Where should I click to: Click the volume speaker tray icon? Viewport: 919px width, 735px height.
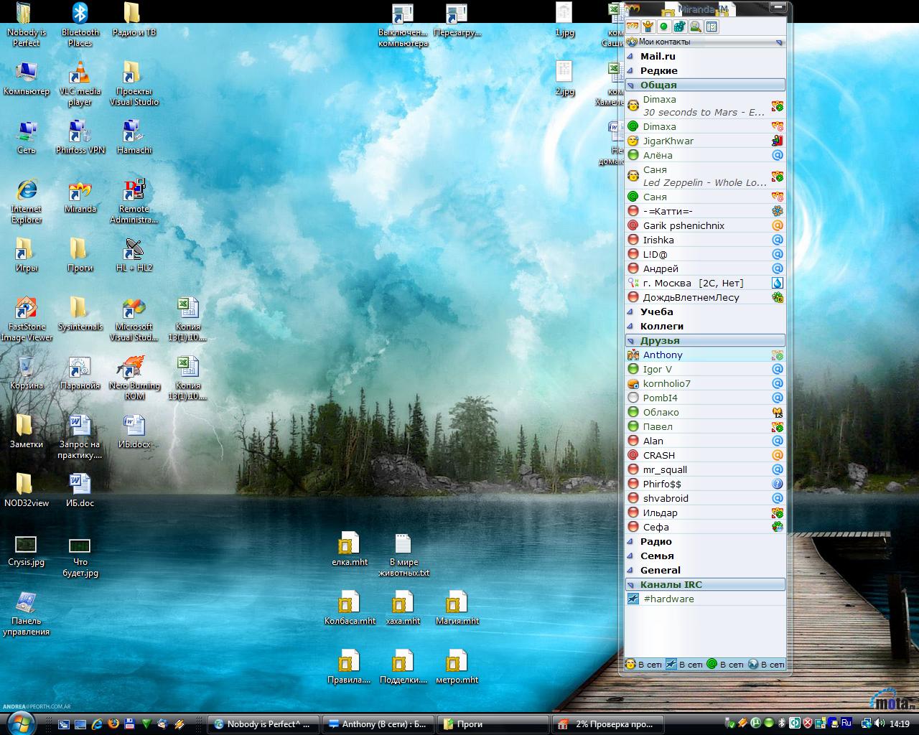879,724
